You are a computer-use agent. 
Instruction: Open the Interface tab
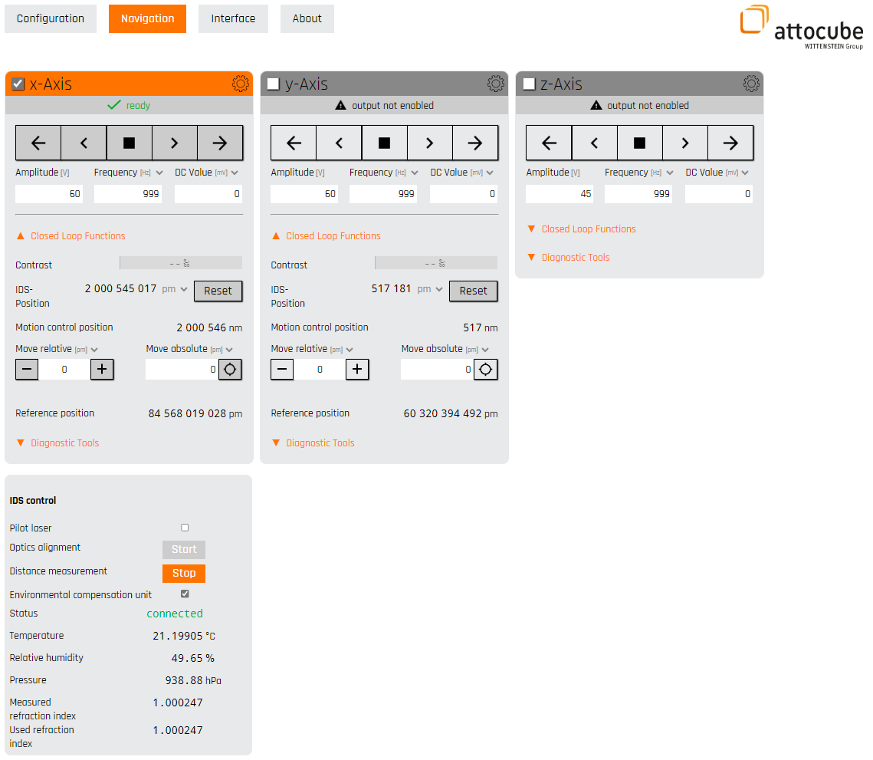tap(233, 18)
